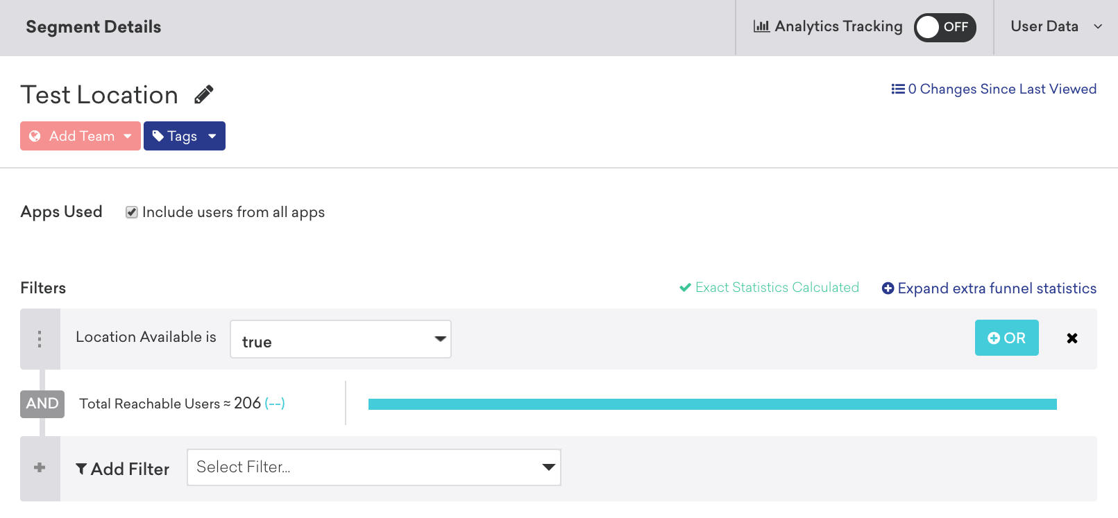Image resolution: width=1118 pixels, height=518 pixels.
Task: Open the User Data menu
Action: (1056, 27)
